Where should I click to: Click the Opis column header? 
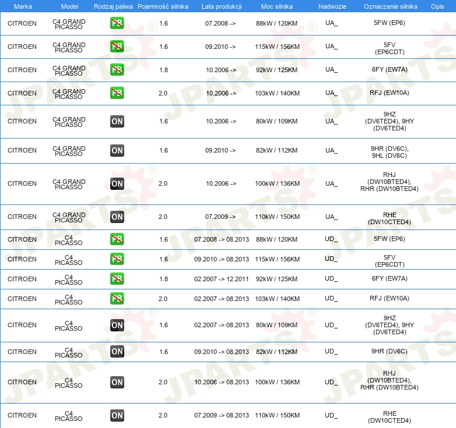pyautogui.click(x=437, y=6)
